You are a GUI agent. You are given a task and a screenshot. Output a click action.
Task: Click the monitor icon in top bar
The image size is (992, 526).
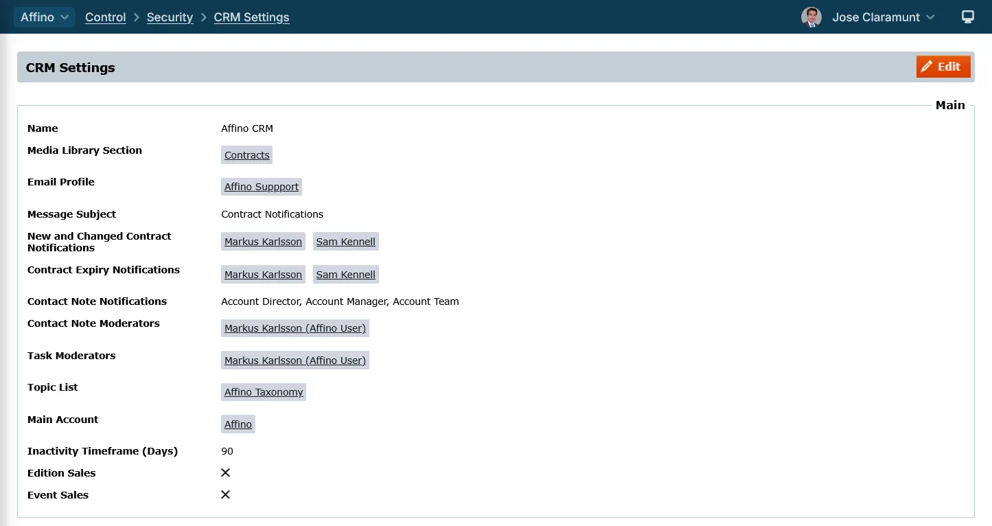pyautogui.click(x=967, y=17)
